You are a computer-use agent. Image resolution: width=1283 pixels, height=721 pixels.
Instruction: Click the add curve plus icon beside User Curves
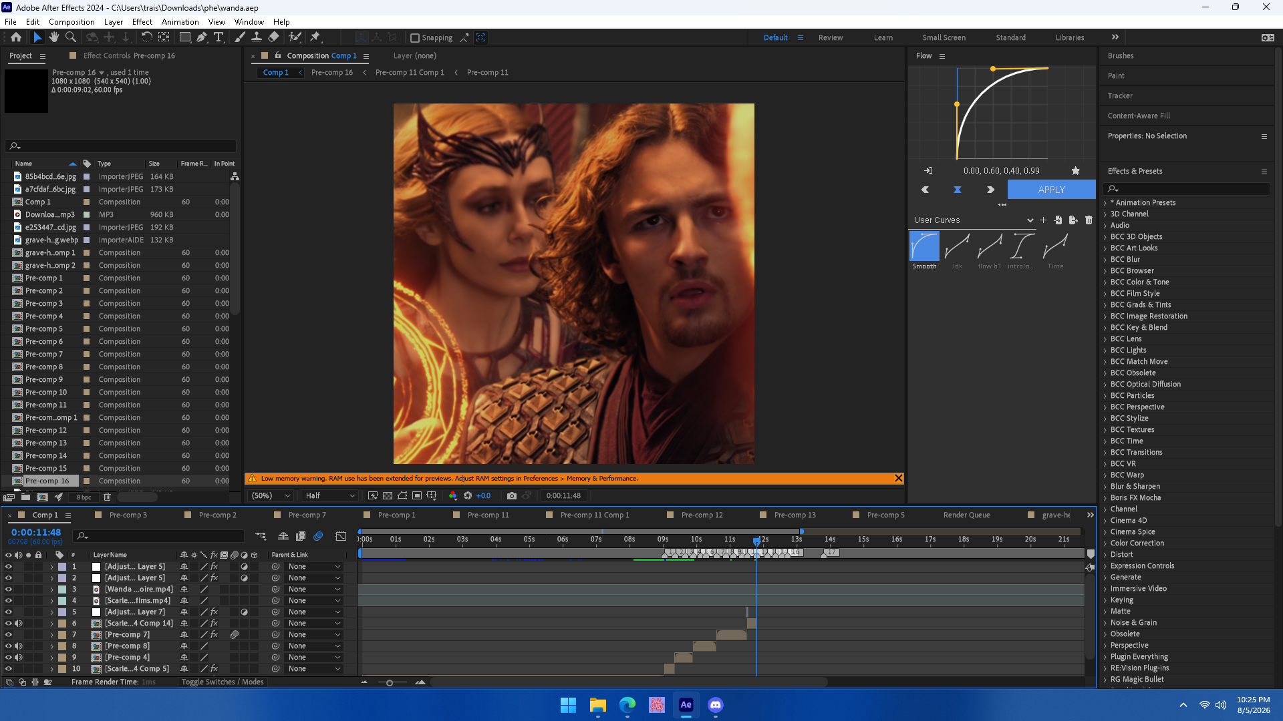pos(1043,220)
